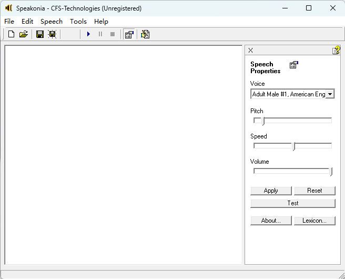345x279 pixels.
Task: Toggle the Speech Properties panel toolbar icon
Action: [x=129, y=34]
